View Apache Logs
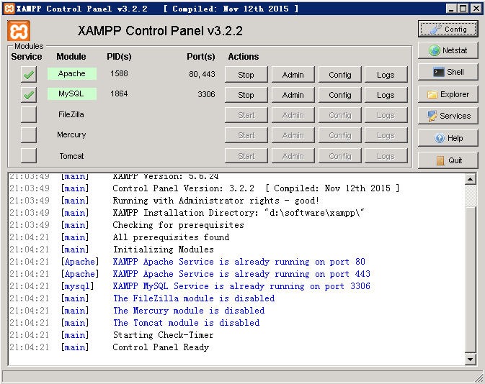Viewport: 485px width, 384px height. tap(386, 75)
